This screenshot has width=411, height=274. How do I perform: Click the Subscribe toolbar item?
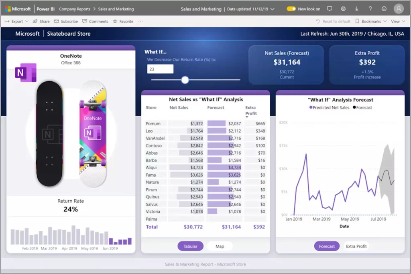66,21
